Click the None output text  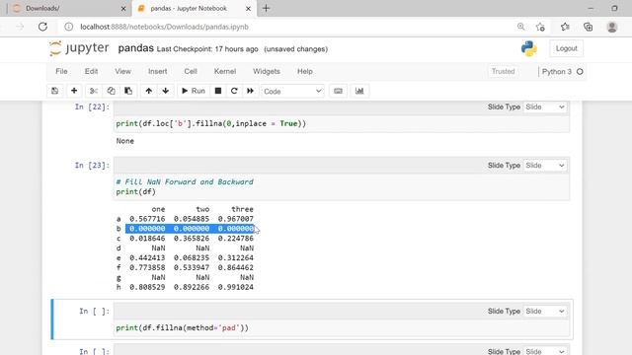(x=125, y=141)
